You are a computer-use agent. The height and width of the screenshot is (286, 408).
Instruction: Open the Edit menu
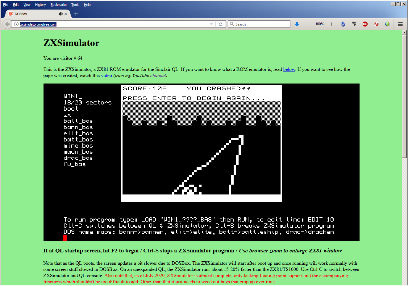click(x=16, y=5)
